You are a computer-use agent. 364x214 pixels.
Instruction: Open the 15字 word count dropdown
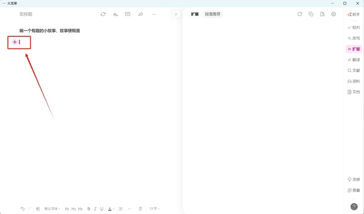tap(154, 209)
